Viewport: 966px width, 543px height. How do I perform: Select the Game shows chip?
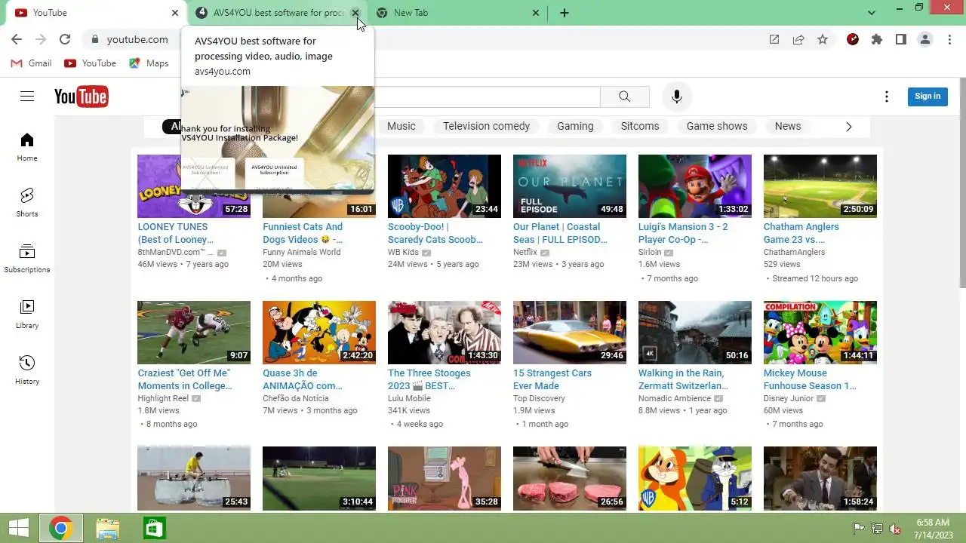[717, 126]
